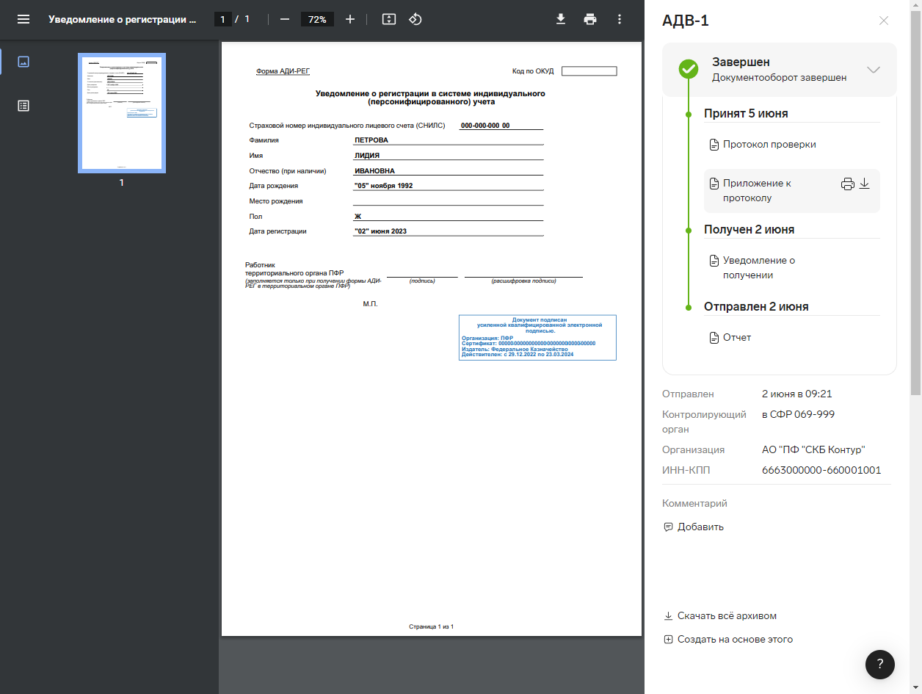This screenshot has height=694, width=922.
Task: Switch to document outline view
Action: pyautogui.click(x=23, y=106)
